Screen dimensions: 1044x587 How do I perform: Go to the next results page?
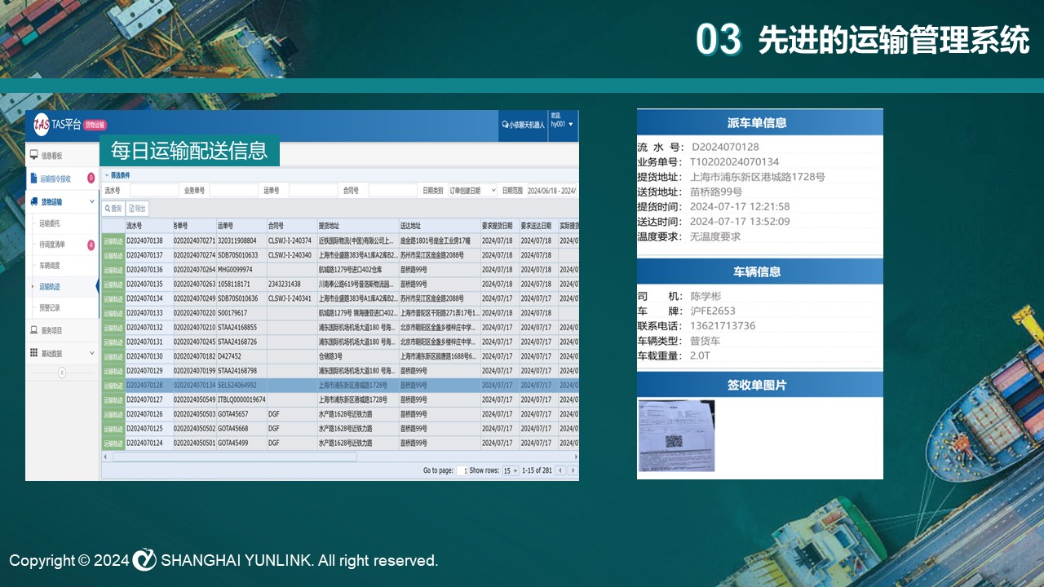572,470
